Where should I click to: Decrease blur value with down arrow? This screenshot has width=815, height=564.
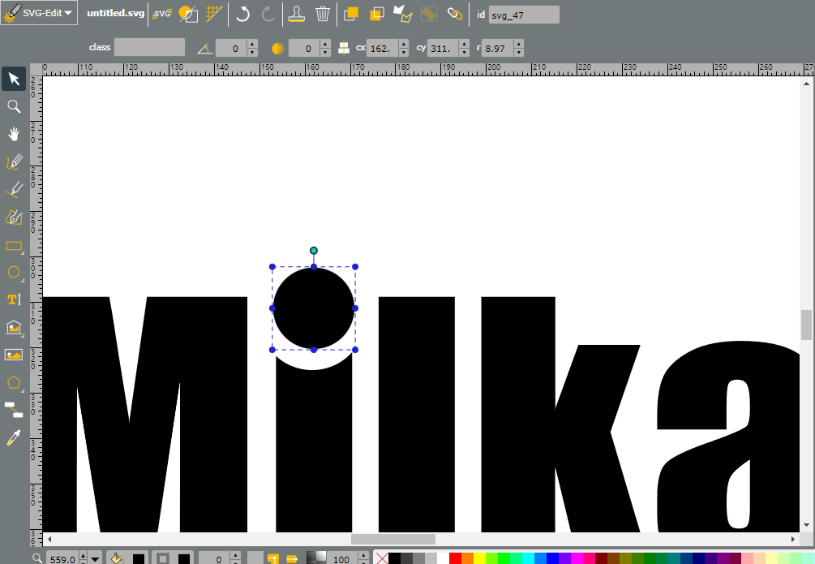pos(325,53)
